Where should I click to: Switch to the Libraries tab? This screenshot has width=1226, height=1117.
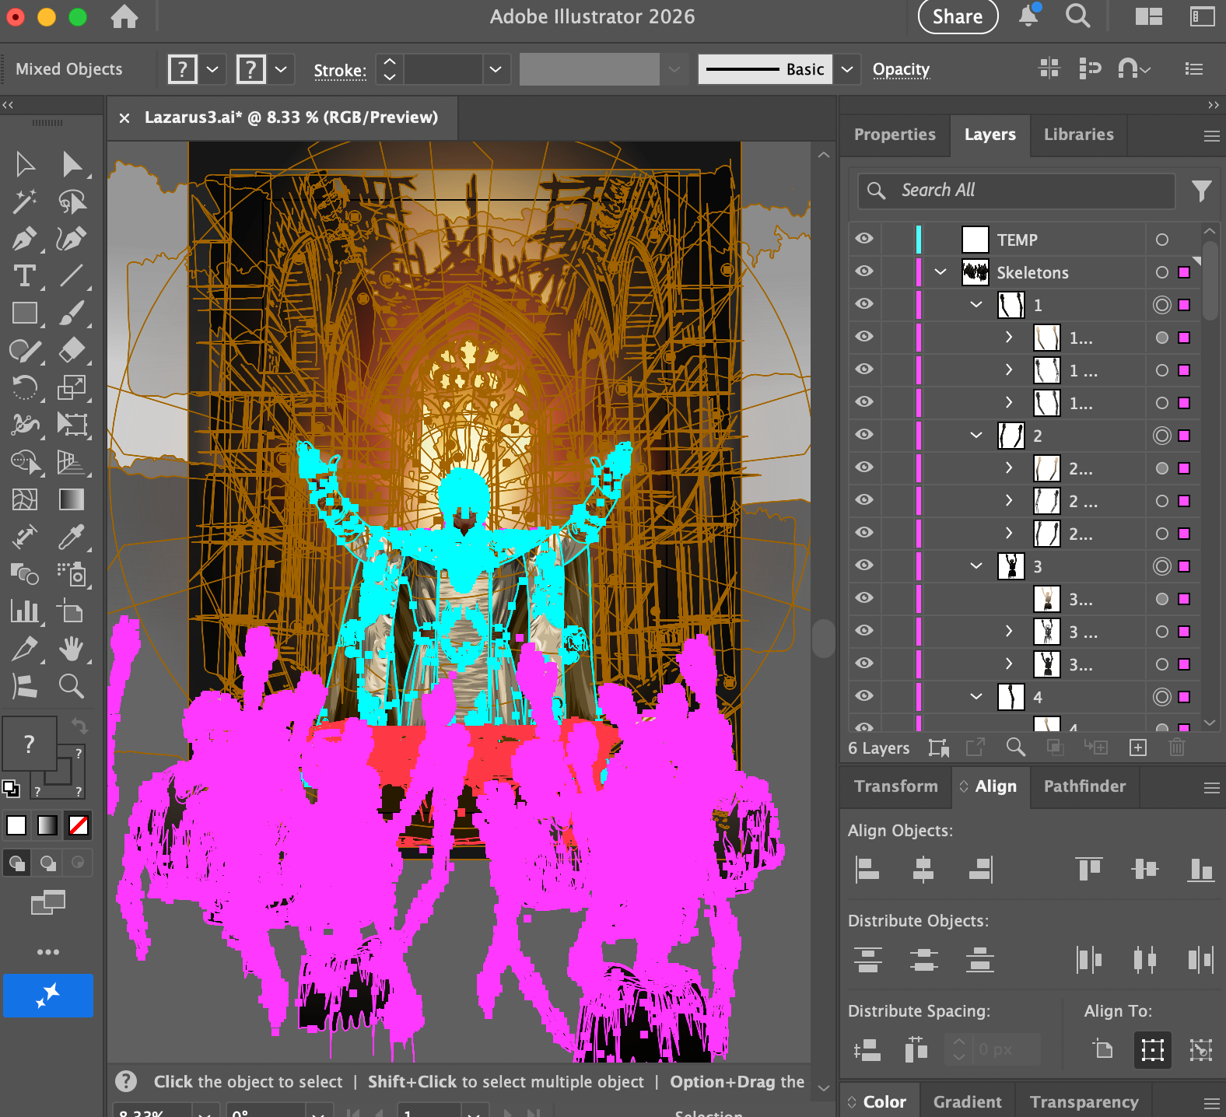[x=1078, y=134]
